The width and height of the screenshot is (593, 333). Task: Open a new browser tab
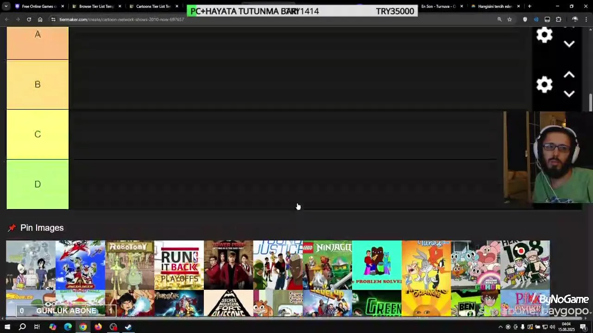pyautogui.click(x=530, y=6)
